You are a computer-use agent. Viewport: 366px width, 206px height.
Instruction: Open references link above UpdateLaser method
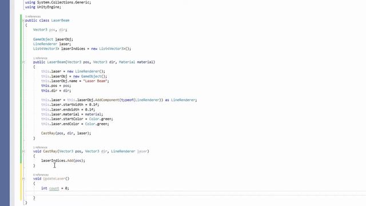tap(41, 175)
